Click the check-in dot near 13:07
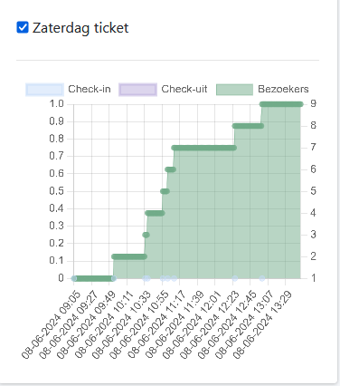 click(262, 278)
